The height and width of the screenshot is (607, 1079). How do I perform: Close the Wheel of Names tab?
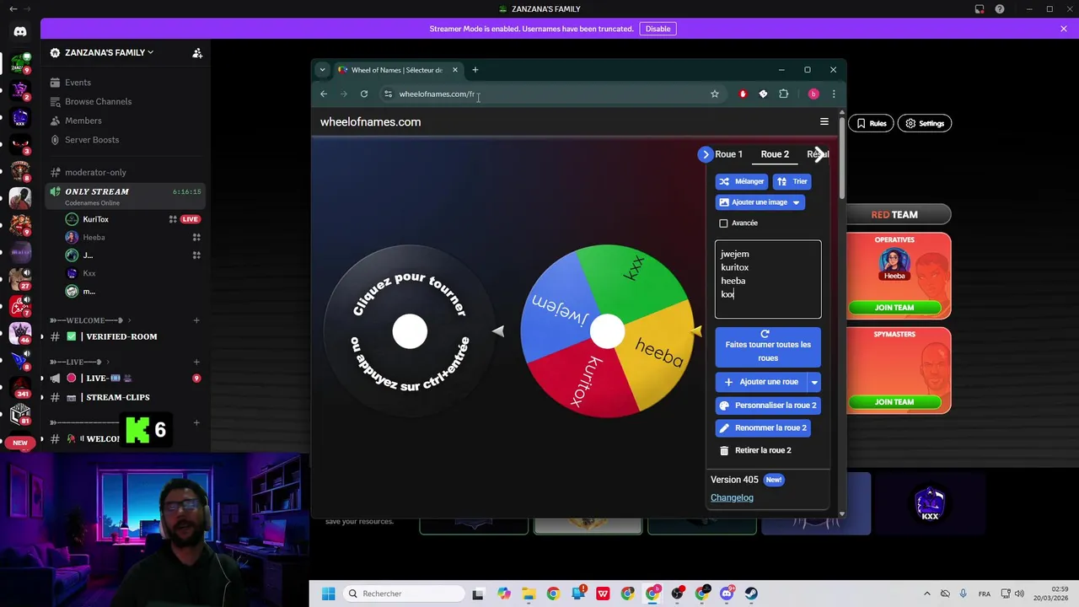(x=455, y=70)
